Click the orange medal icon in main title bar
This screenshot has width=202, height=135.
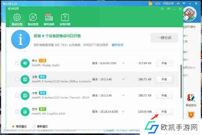coord(150,3)
